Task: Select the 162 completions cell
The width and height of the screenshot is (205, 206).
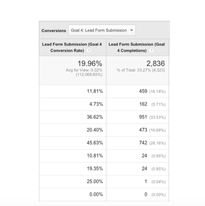Action: point(143,104)
